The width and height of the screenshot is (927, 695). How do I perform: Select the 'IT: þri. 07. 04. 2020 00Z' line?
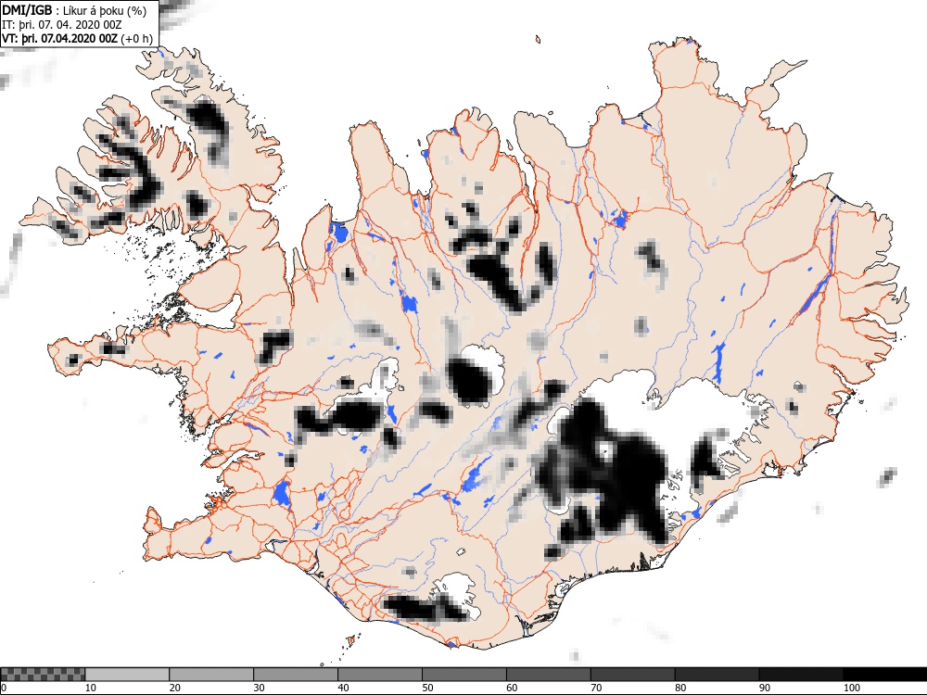(61, 25)
